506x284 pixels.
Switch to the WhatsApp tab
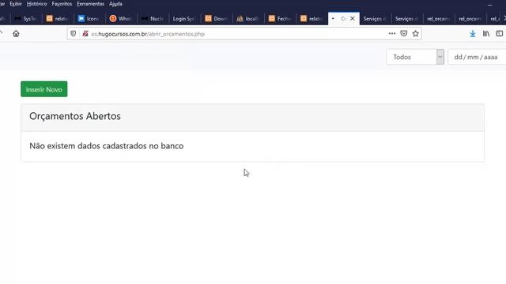(x=121, y=19)
